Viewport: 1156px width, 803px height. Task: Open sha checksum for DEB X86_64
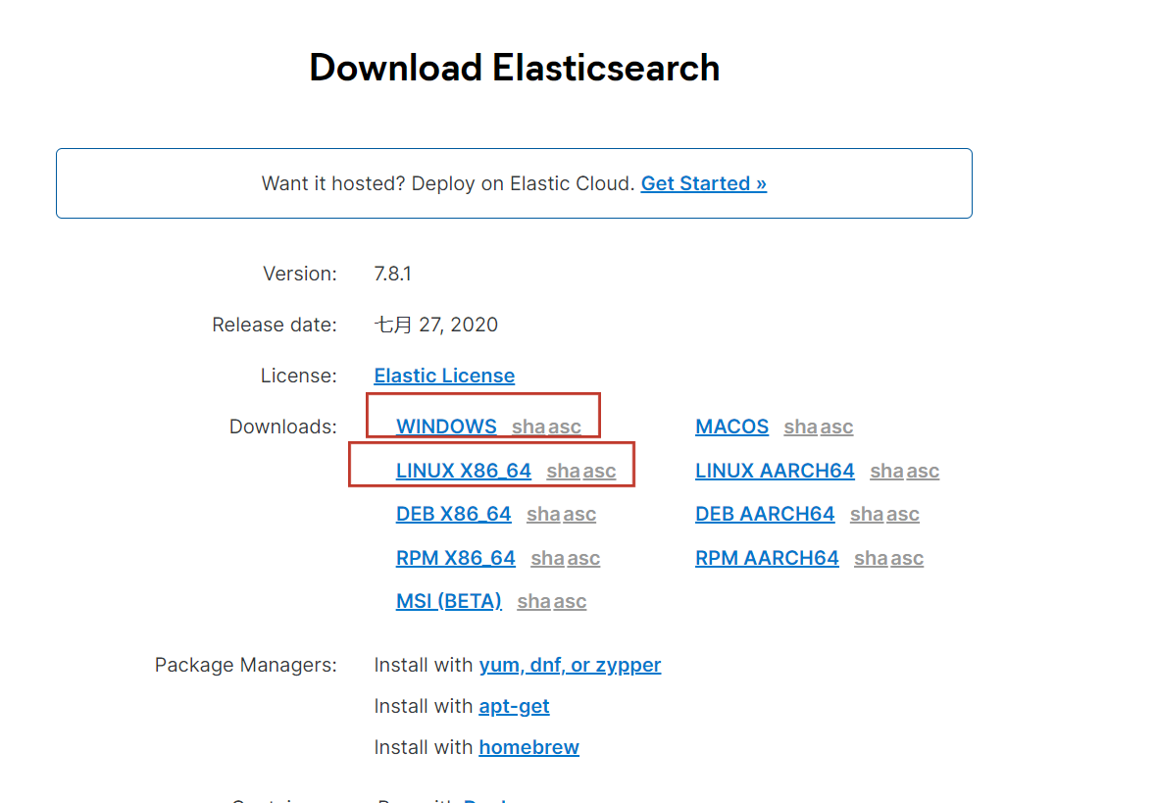click(x=542, y=514)
